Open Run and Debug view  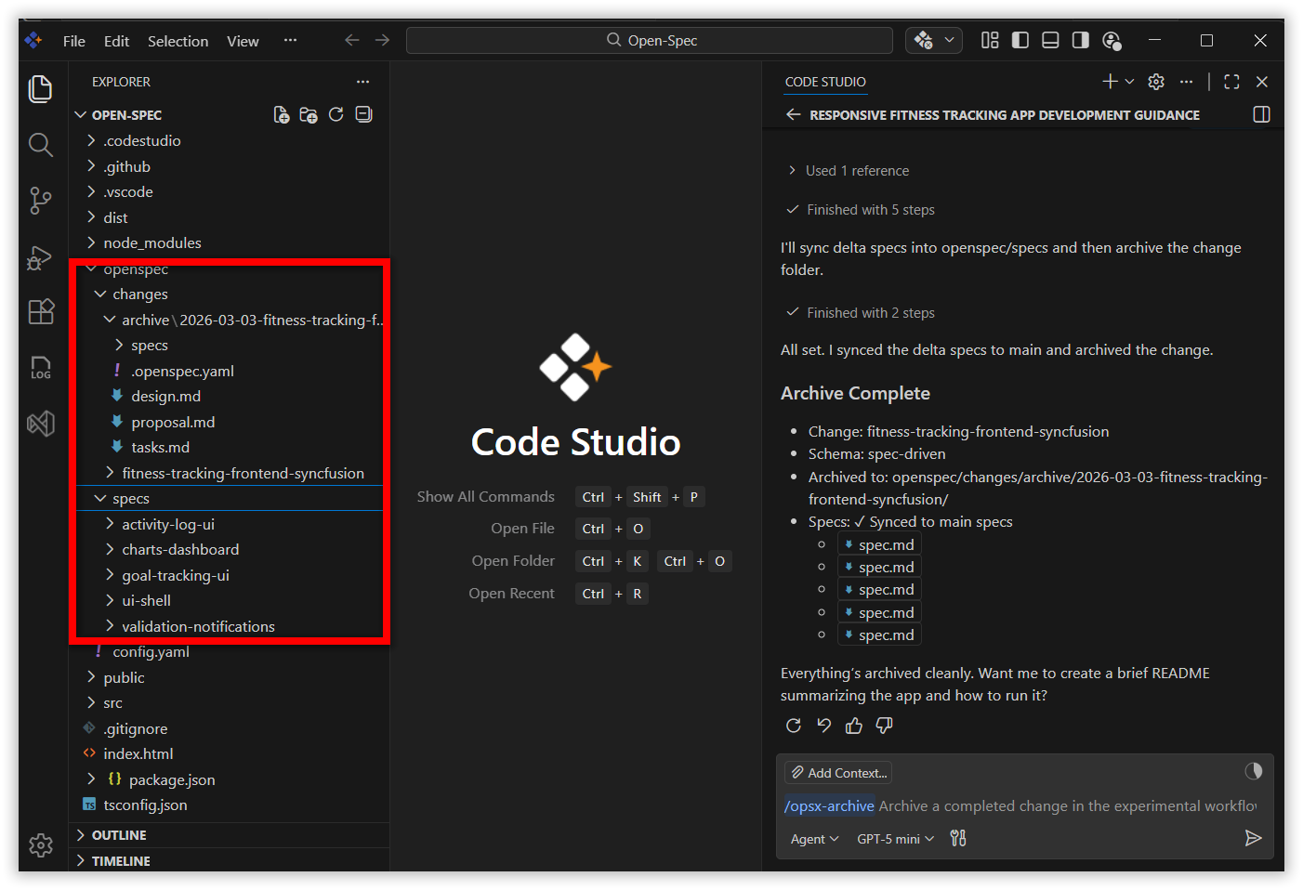click(x=41, y=257)
